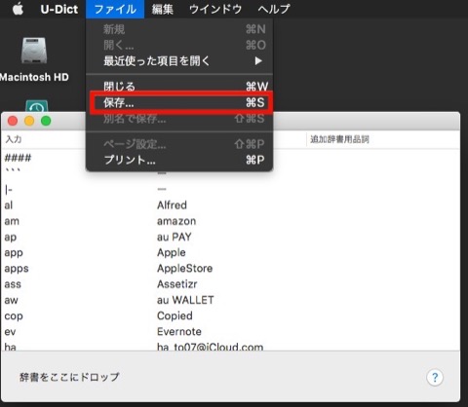The height and width of the screenshot is (407, 468).
Task: Minimize the window with yellow button
Action: 29,121
